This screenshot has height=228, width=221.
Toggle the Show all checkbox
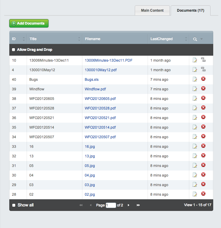(x=13, y=205)
